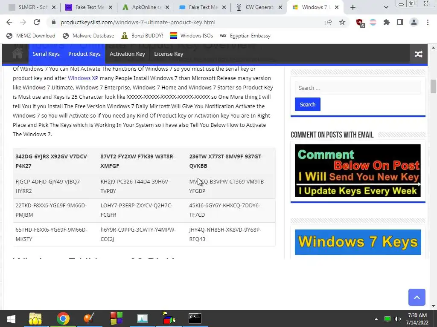
Task: Open the Windows Start menu
Action: (11, 318)
